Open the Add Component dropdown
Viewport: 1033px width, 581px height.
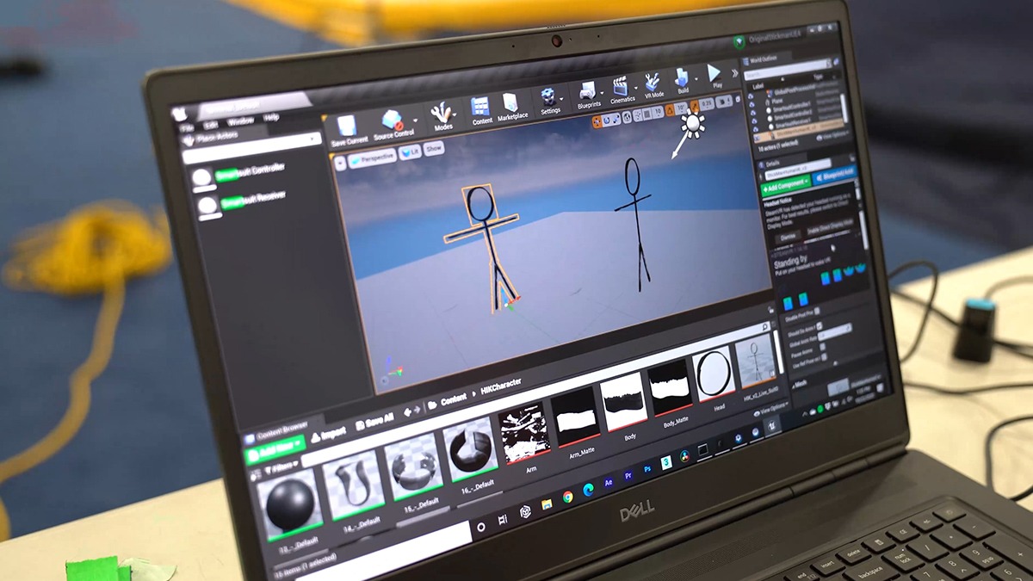tap(785, 183)
